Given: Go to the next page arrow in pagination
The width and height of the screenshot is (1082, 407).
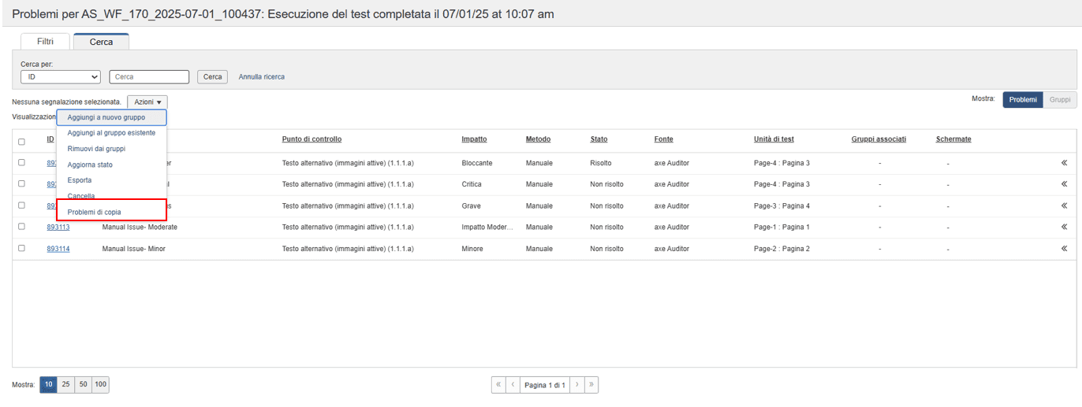Looking at the screenshot, I should tap(577, 385).
